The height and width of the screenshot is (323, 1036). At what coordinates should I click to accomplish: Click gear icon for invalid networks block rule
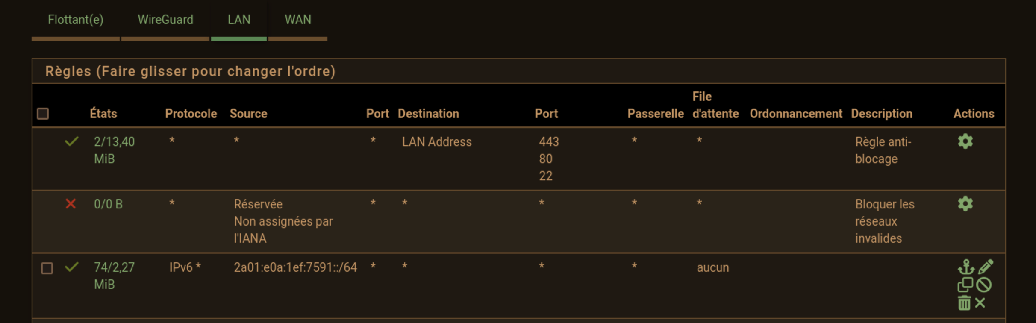pyautogui.click(x=965, y=204)
